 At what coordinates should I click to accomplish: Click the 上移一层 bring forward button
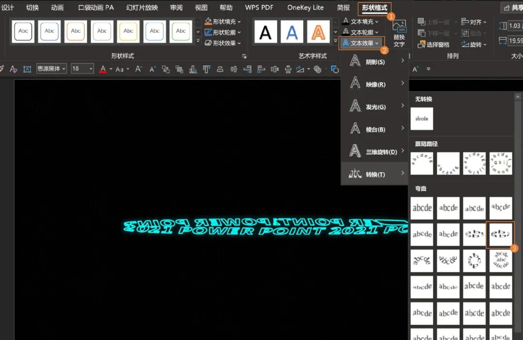[433, 22]
